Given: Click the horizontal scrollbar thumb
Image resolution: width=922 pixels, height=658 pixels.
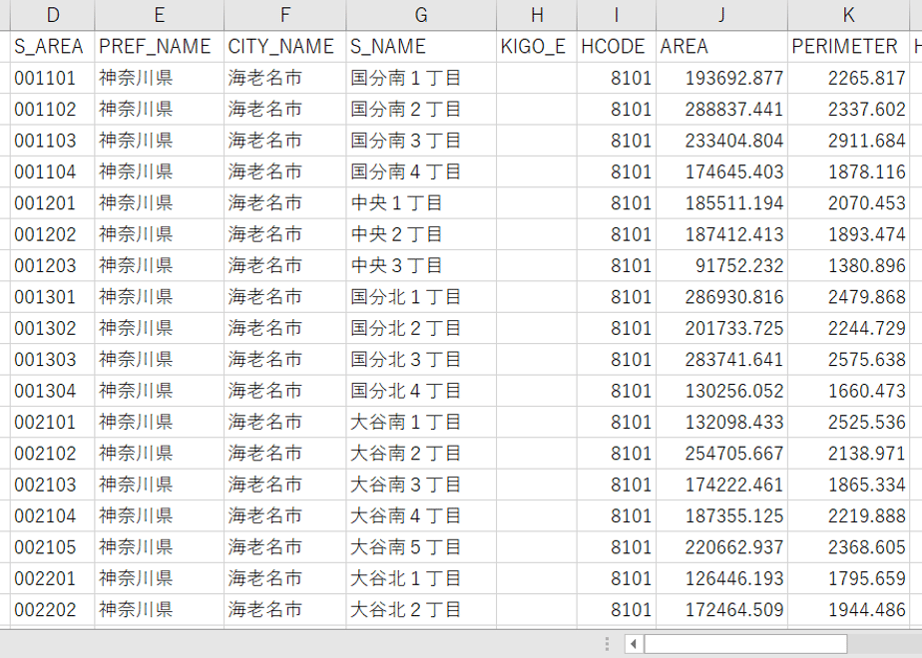Looking at the screenshot, I should point(745,644).
